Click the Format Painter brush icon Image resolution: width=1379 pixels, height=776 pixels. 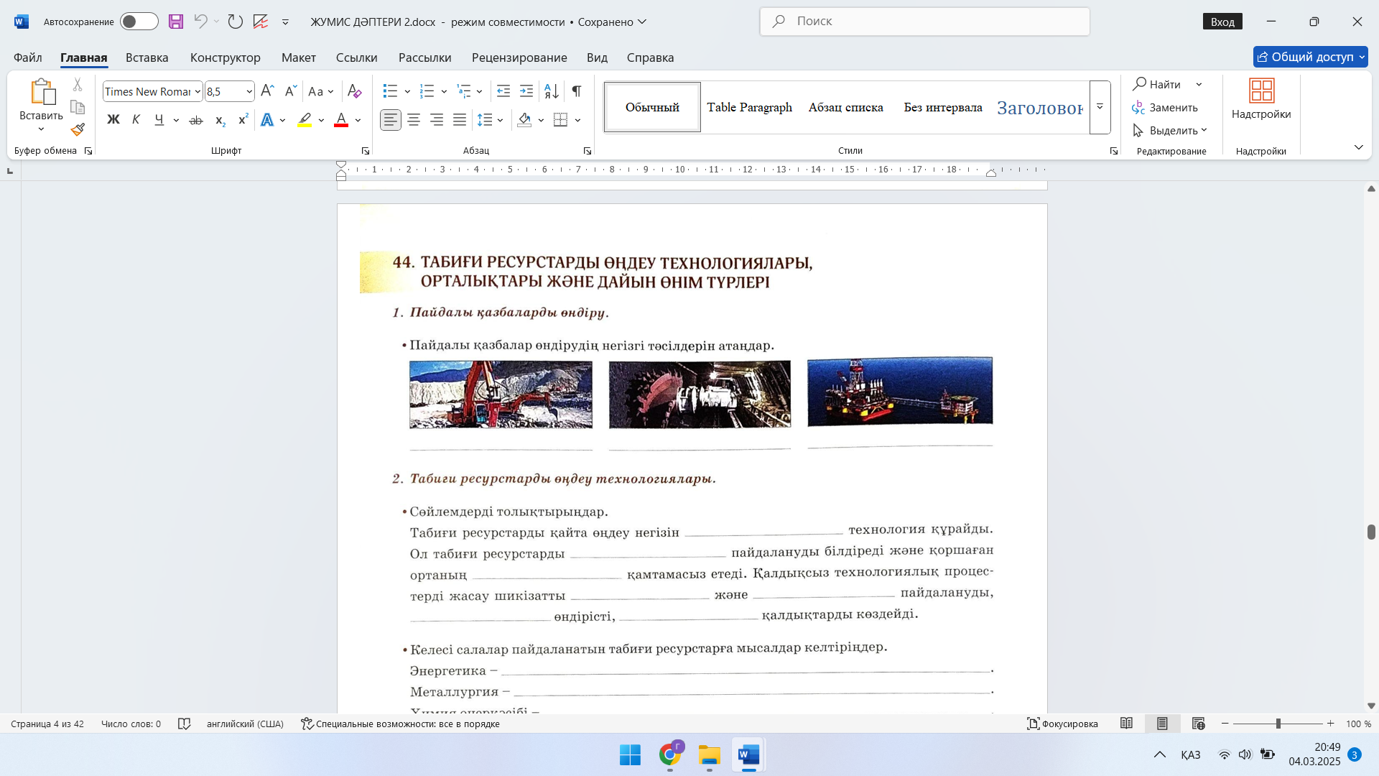click(x=78, y=130)
